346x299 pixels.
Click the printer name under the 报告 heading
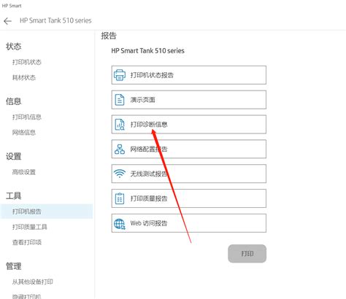click(x=147, y=51)
